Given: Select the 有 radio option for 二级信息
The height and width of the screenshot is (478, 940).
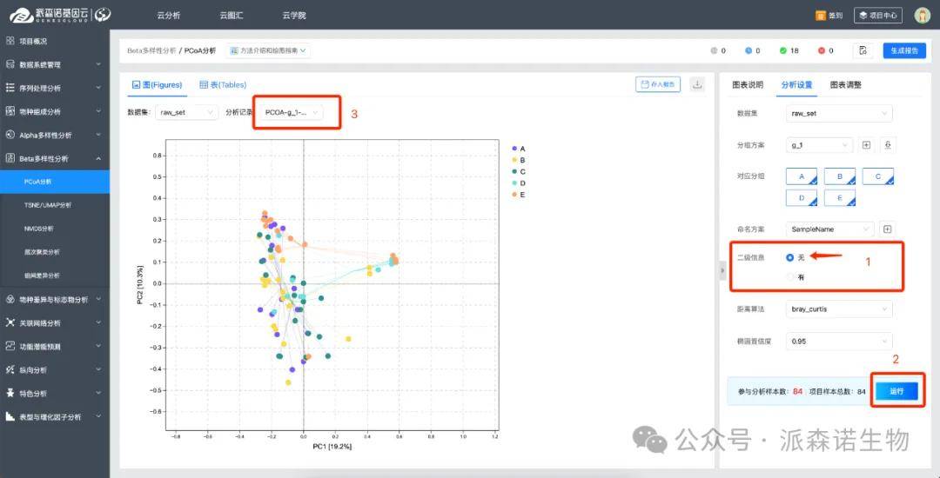Looking at the screenshot, I should coord(790,277).
